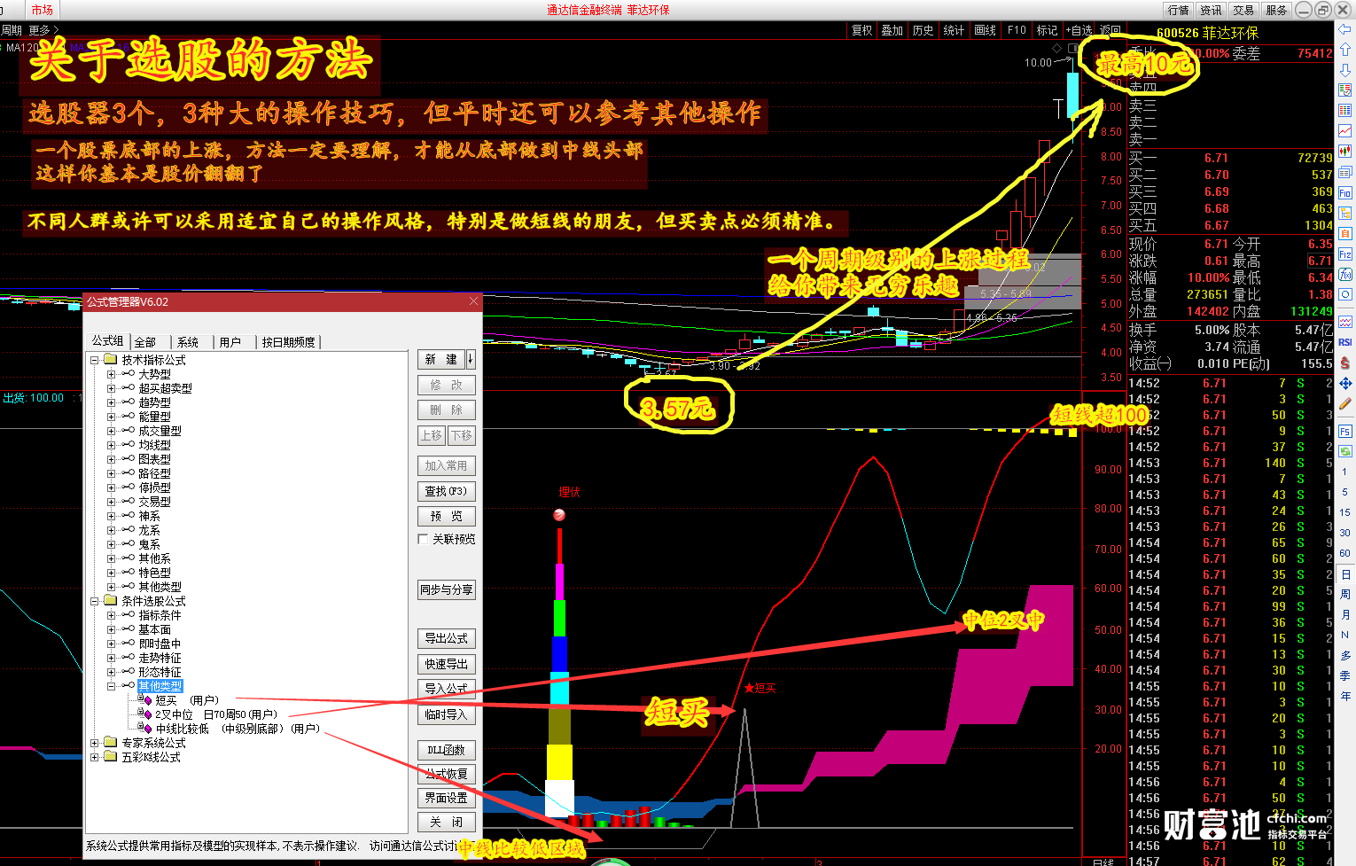The width and height of the screenshot is (1356, 866).
Task: Switch to 60-minute period in sidebar
Action: click(1345, 553)
